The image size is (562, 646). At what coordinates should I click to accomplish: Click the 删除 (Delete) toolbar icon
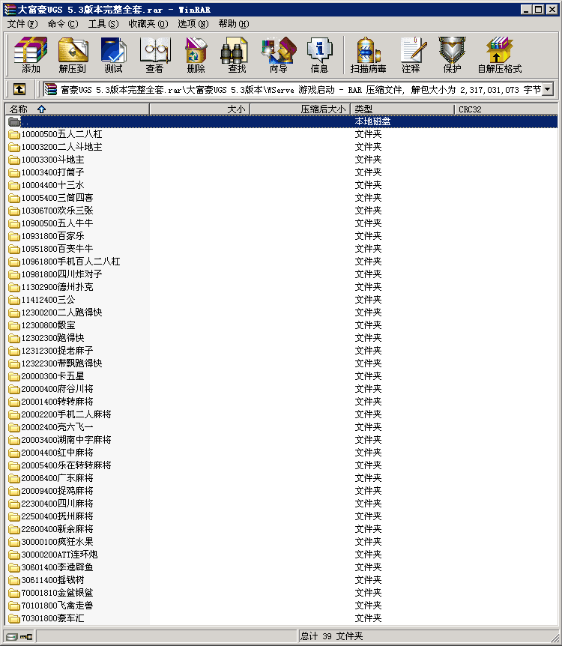pos(196,55)
